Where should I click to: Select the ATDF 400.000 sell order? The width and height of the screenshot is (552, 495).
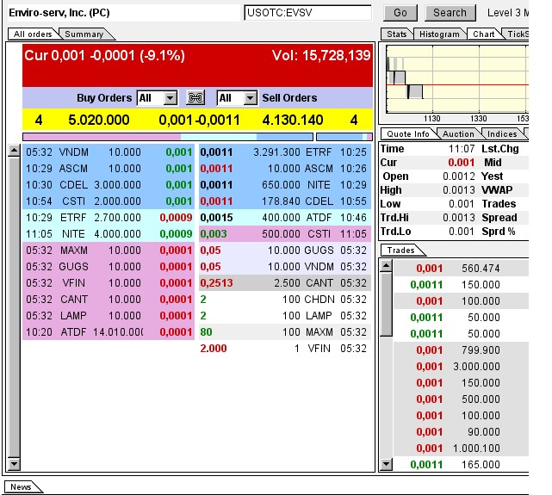pyautogui.click(x=285, y=218)
